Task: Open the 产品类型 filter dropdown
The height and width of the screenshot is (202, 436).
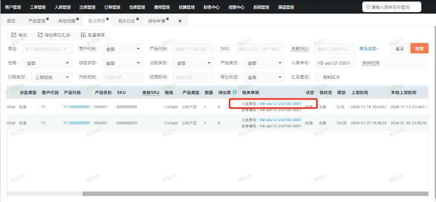Action: [x=264, y=63]
